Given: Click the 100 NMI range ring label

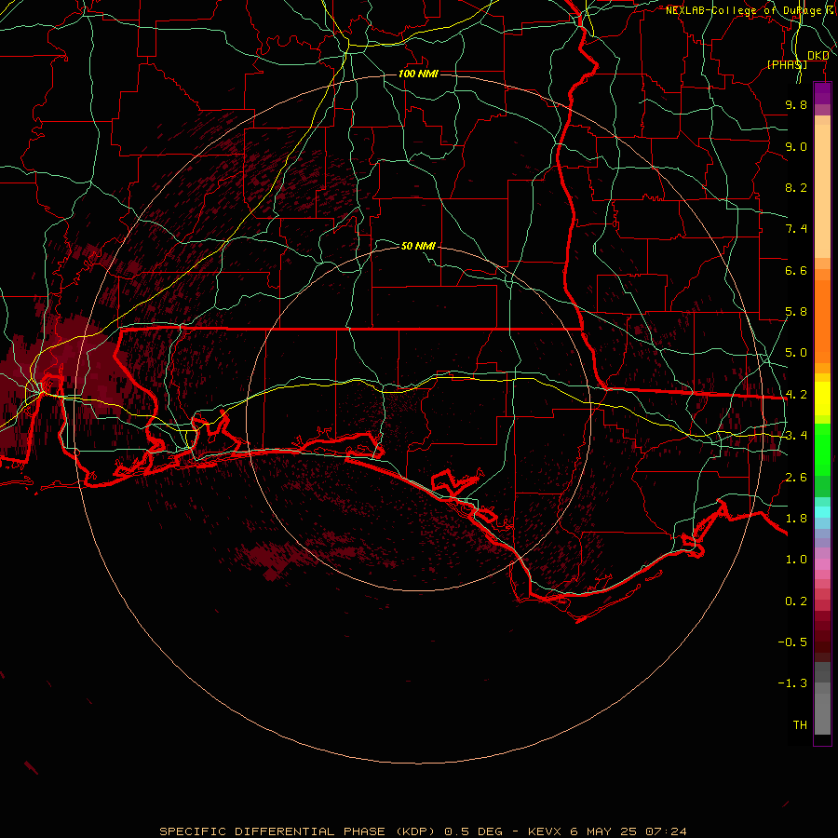Looking at the screenshot, I should (x=418, y=74).
